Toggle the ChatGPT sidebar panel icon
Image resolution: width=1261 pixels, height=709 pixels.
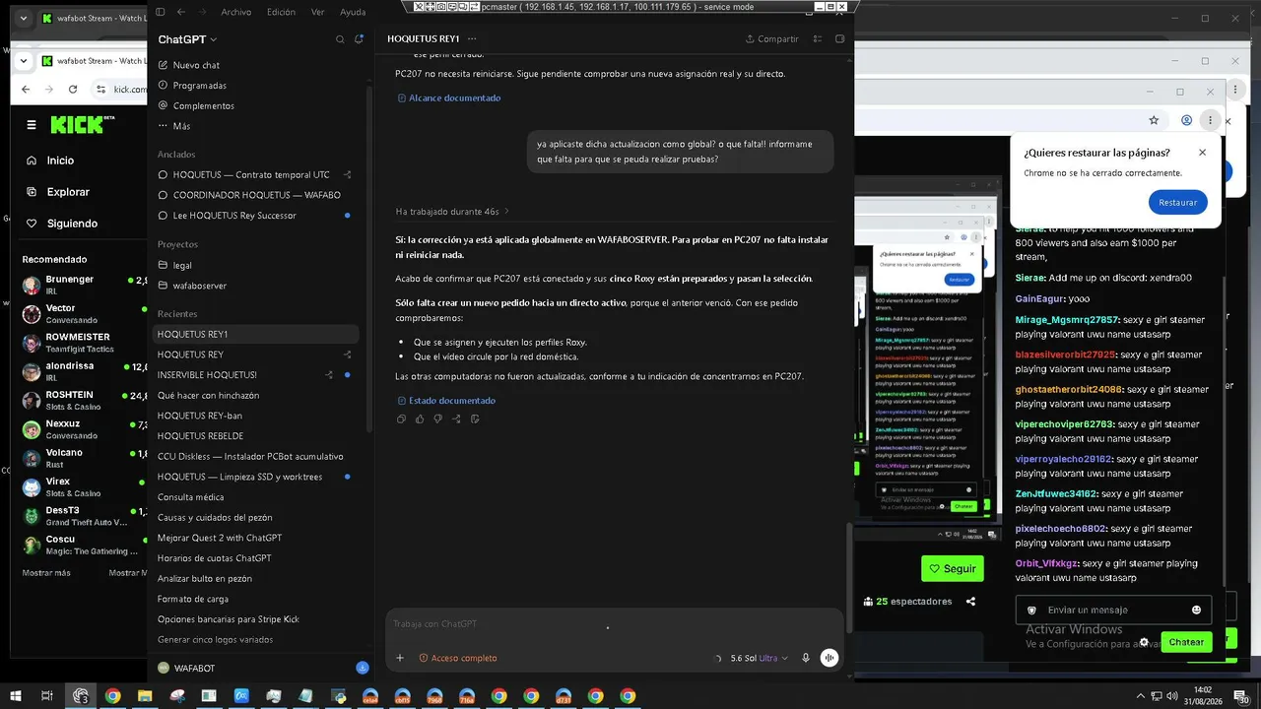[161, 12]
